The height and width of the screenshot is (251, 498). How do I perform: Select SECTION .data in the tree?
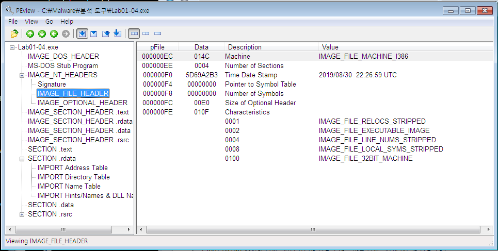[x=51, y=205]
